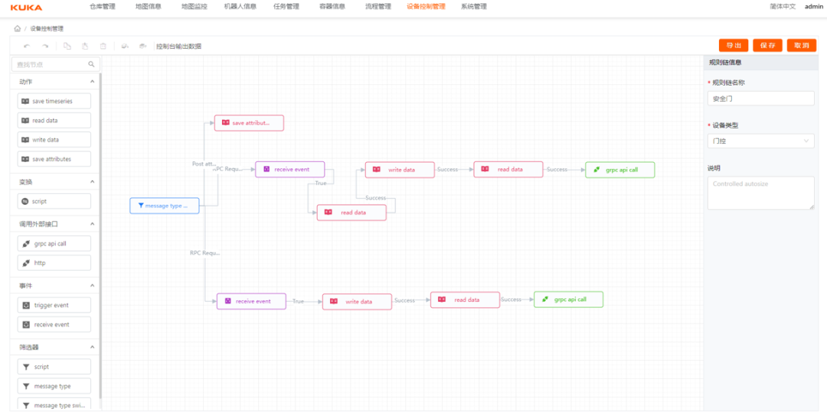The image size is (827, 415).
Task: Click the 规则链名称 input field
Action: pyautogui.click(x=760, y=99)
